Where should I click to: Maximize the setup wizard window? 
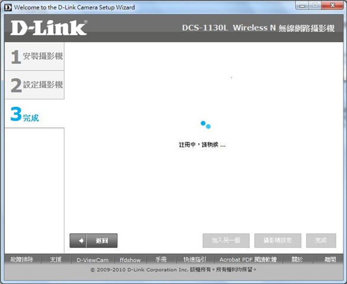(315, 6)
